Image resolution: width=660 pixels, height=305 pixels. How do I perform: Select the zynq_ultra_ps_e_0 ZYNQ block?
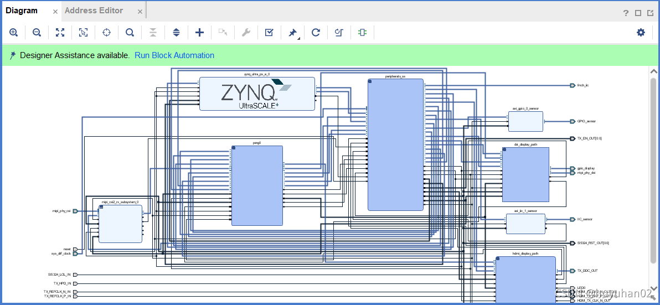pyautogui.click(x=257, y=94)
